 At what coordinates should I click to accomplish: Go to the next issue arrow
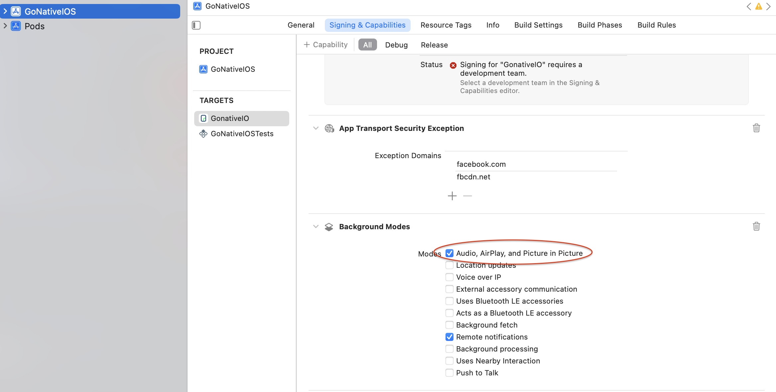pyautogui.click(x=768, y=7)
